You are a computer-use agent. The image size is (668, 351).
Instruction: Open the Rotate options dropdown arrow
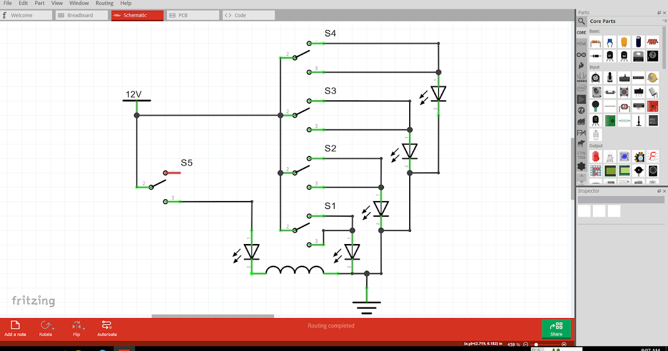click(x=53, y=329)
